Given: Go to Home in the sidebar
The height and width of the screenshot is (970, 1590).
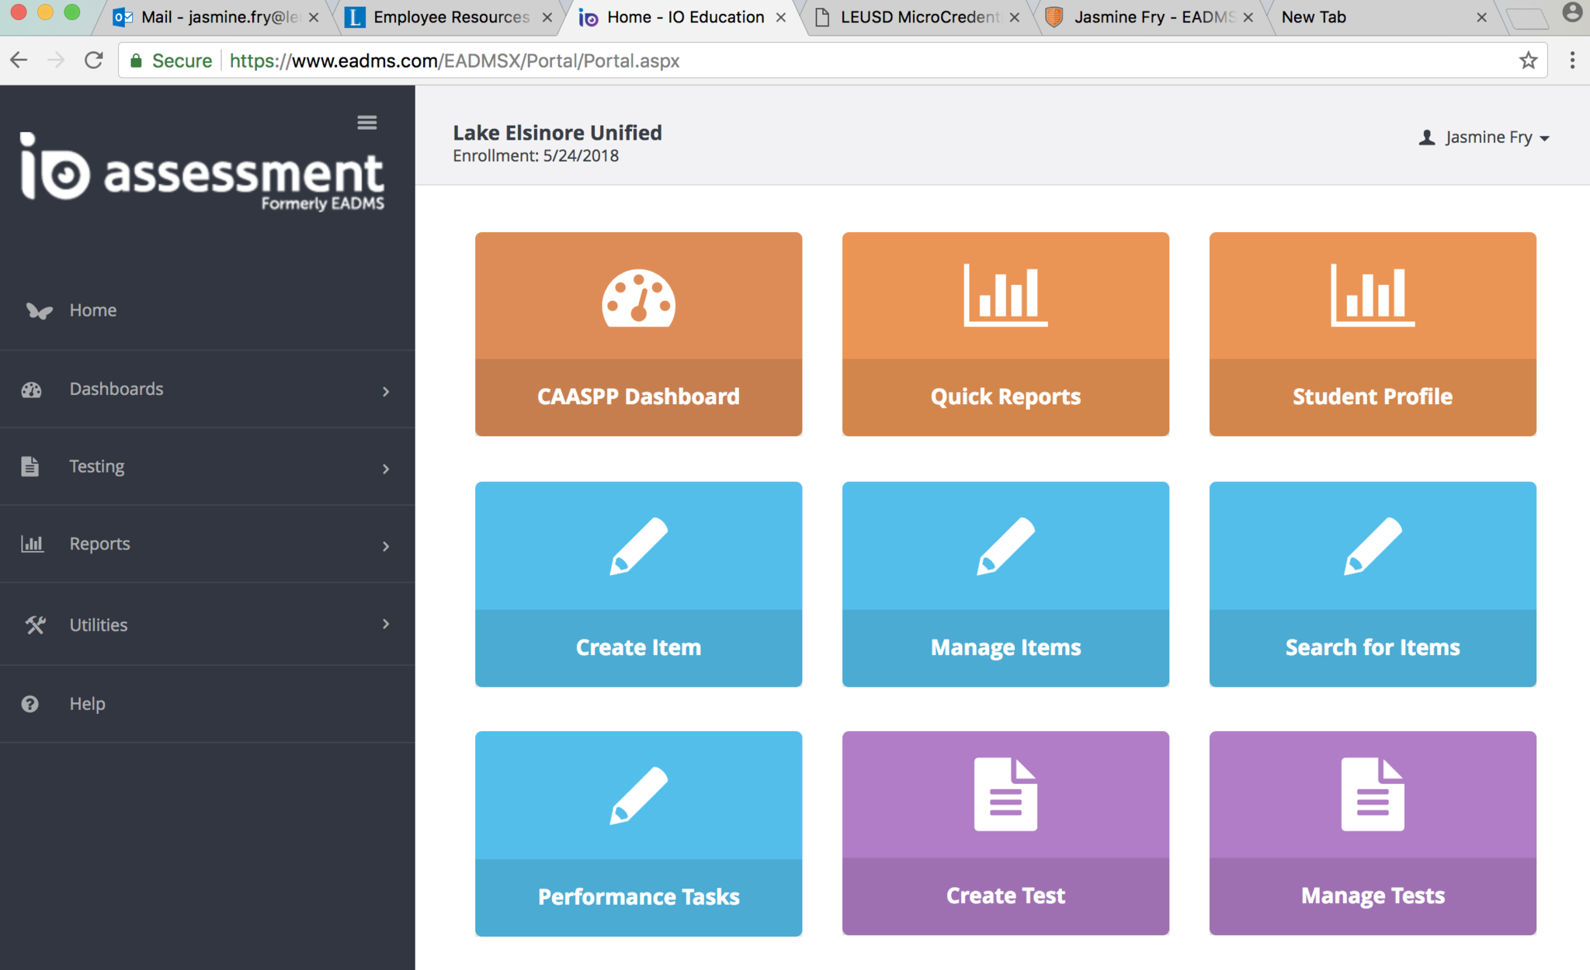Looking at the screenshot, I should pos(92,310).
